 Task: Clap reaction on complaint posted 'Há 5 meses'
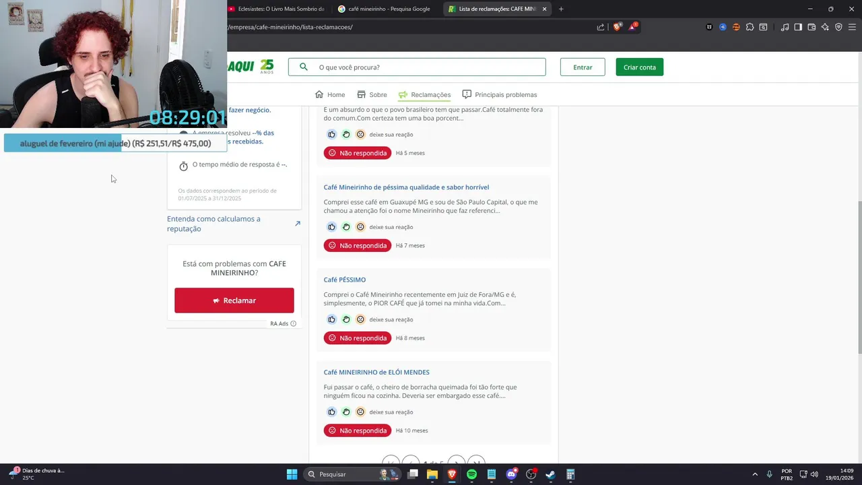(346, 134)
